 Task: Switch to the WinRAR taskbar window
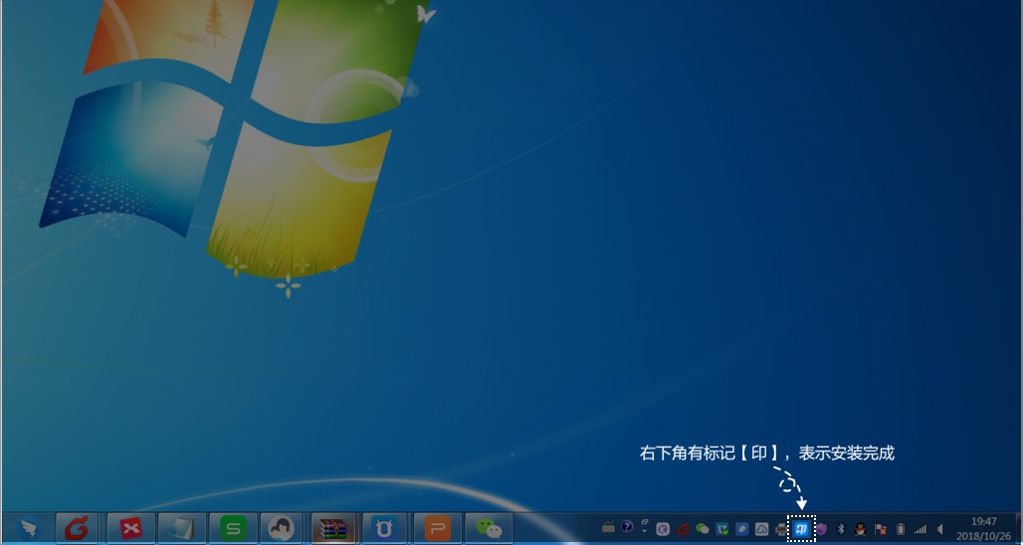click(x=334, y=528)
